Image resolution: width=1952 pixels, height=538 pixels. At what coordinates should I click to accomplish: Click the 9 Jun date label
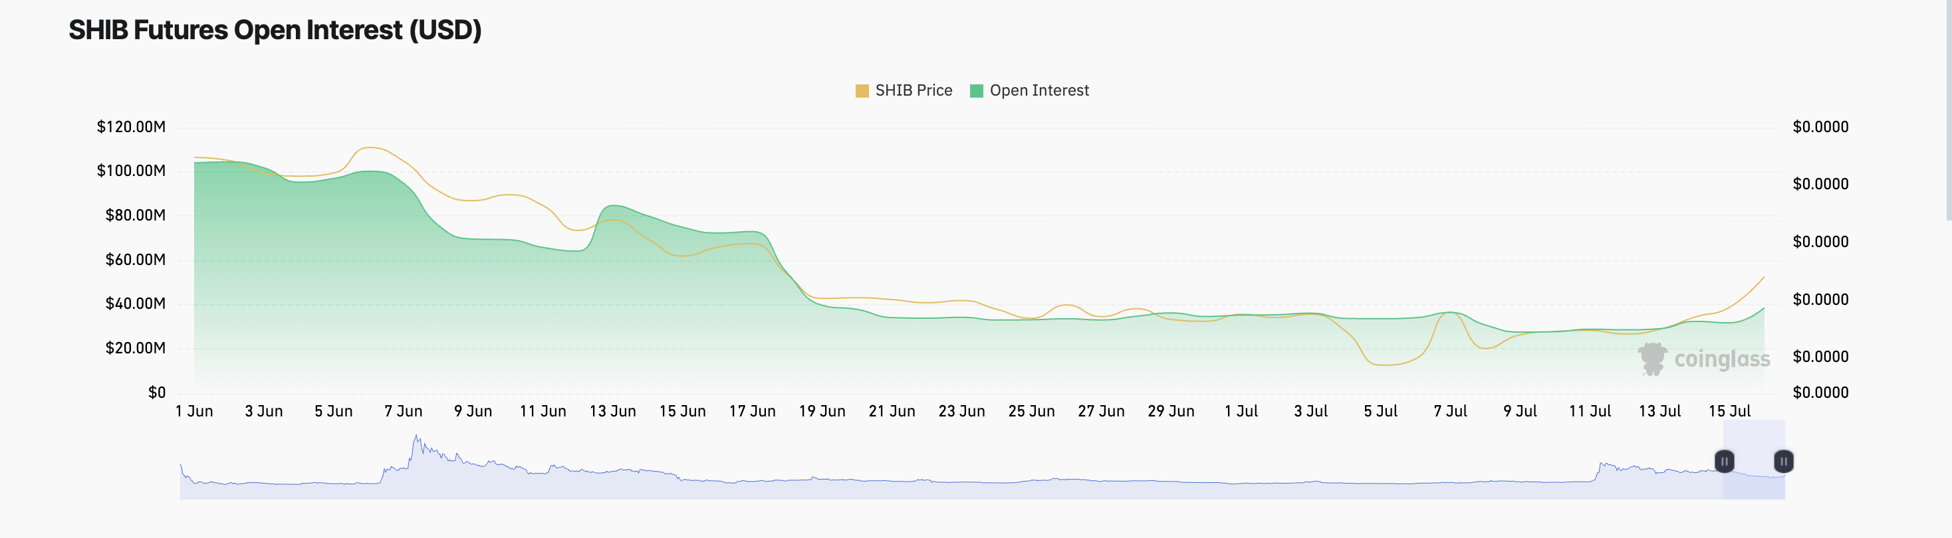(473, 412)
